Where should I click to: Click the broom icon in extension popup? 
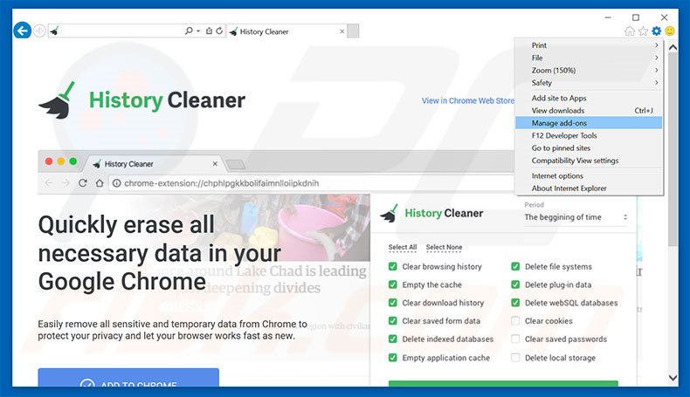(389, 213)
